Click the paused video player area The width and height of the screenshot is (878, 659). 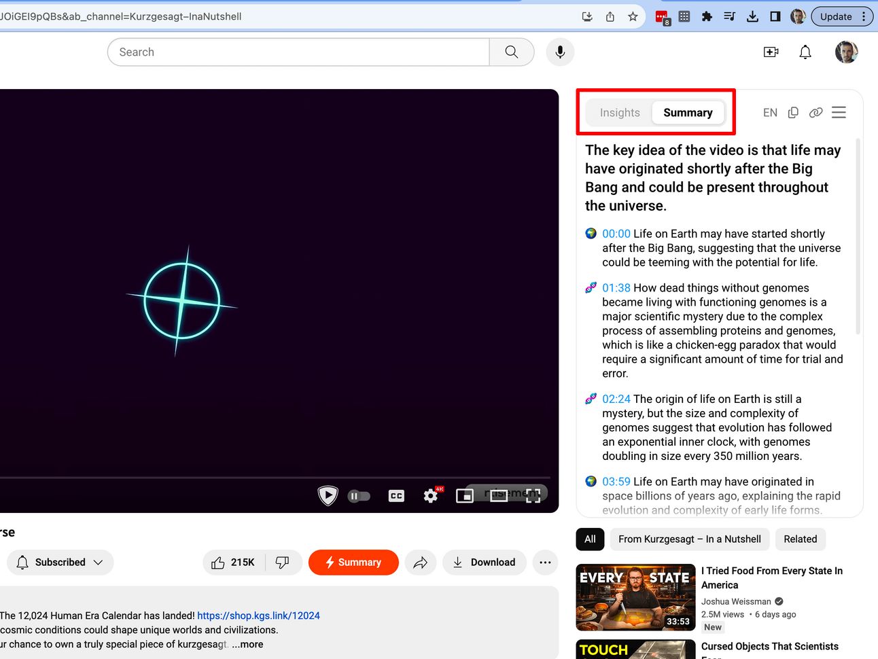(279, 300)
